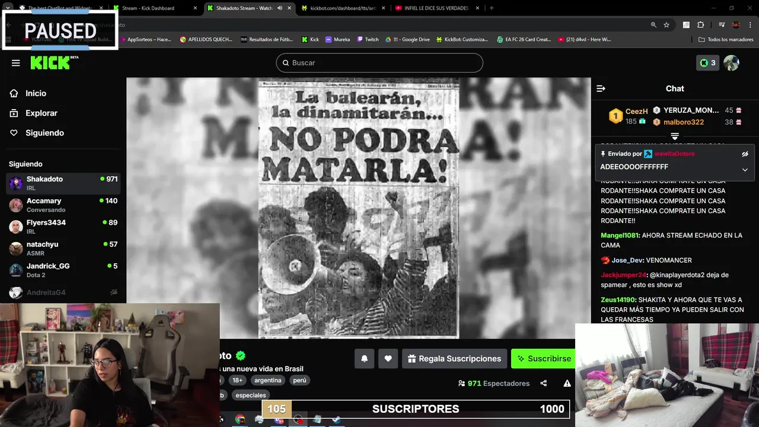Open the Kick bookmark
Screen dimensions: 759x427
point(310,40)
